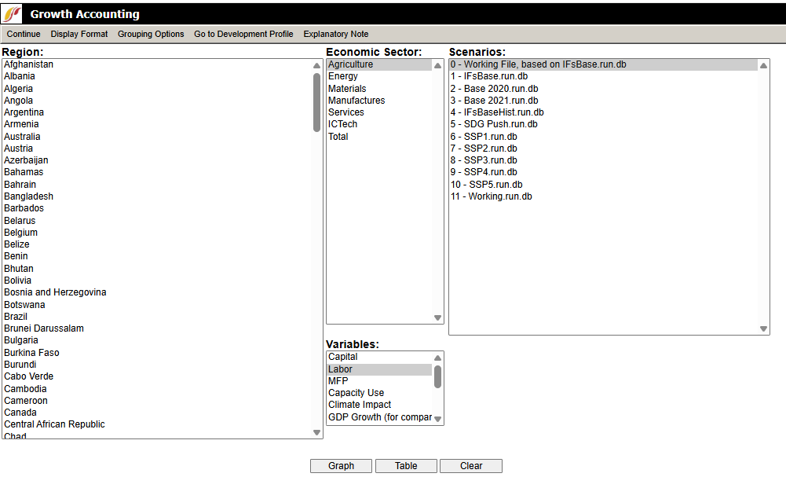Click Scenarios list scroll up arrow
Image resolution: width=786 pixels, height=477 pixels.
click(x=763, y=66)
